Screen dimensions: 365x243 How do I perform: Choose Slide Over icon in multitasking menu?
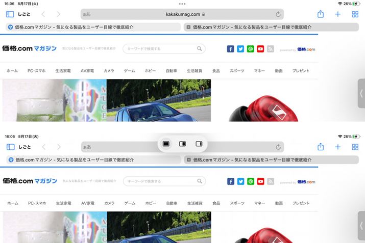pos(199,144)
